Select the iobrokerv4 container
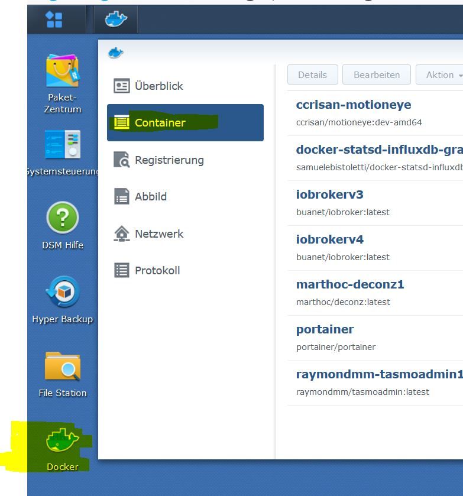The height and width of the screenshot is (496, 463). pyautogui.click(x=375, y=248)
